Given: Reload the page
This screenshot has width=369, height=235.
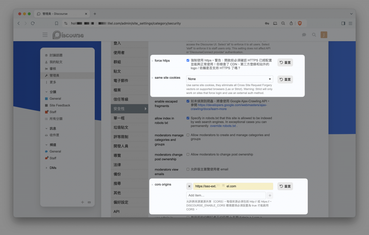Looking at the screenshot, I should (33, 23).
